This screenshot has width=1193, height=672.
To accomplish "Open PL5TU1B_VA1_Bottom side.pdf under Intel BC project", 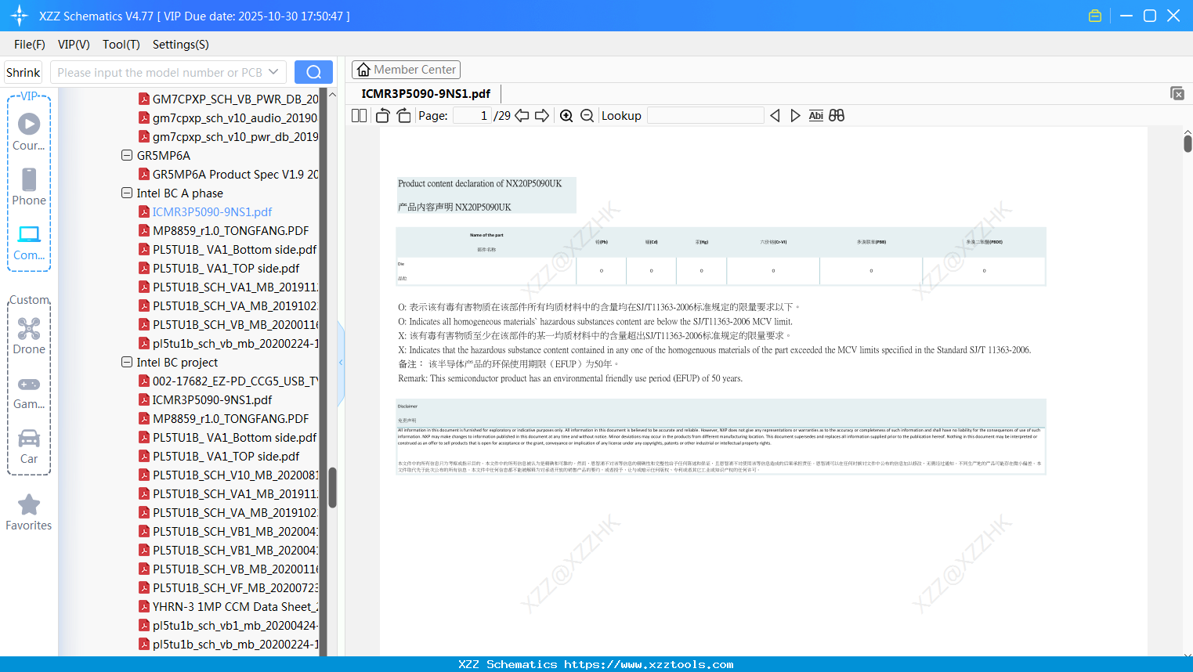I will coord(228,437).
